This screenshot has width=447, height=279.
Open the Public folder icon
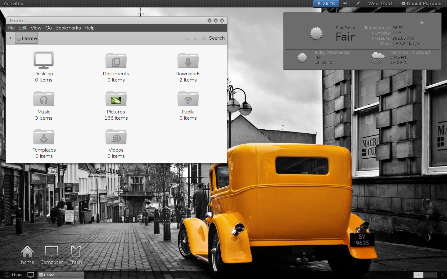[188, 99]
